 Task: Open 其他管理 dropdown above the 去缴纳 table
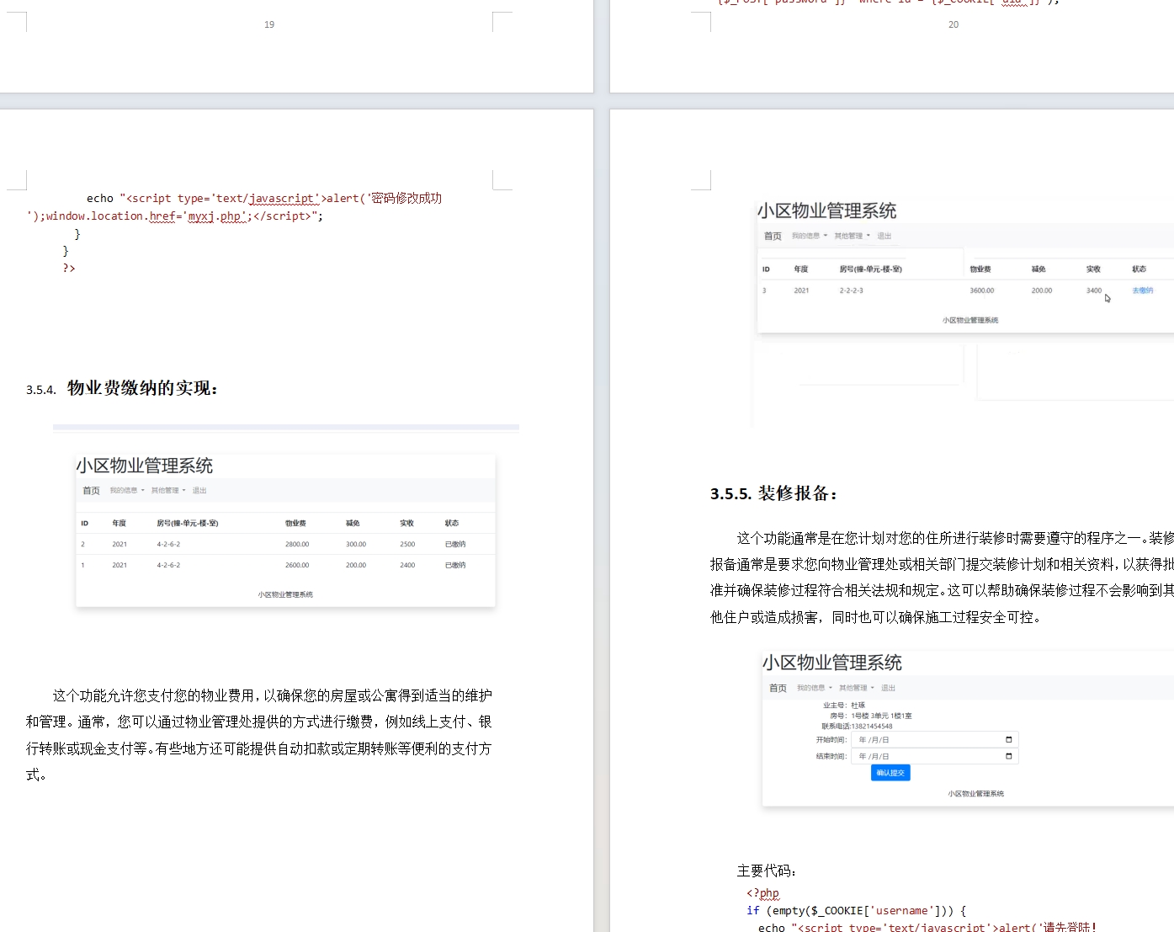(x=853, y=236)
